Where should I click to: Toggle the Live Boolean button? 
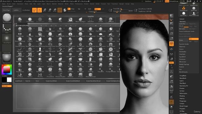pos(26,10)
